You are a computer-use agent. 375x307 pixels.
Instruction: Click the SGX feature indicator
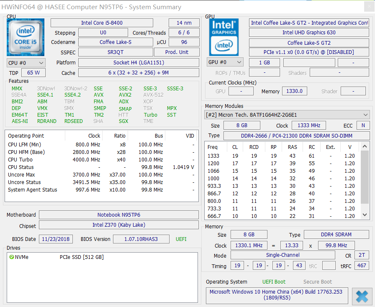pyautogui.click(x=124, y=121)
